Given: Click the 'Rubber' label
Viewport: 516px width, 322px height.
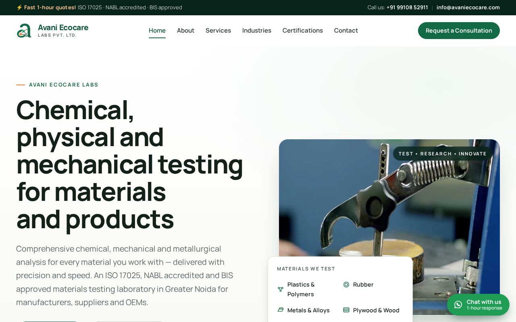Looking at the screenshot, I should (x=363, y=285).
